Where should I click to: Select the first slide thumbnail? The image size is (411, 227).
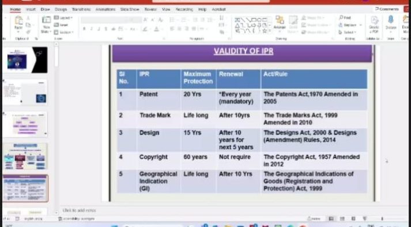pos(25,60)
